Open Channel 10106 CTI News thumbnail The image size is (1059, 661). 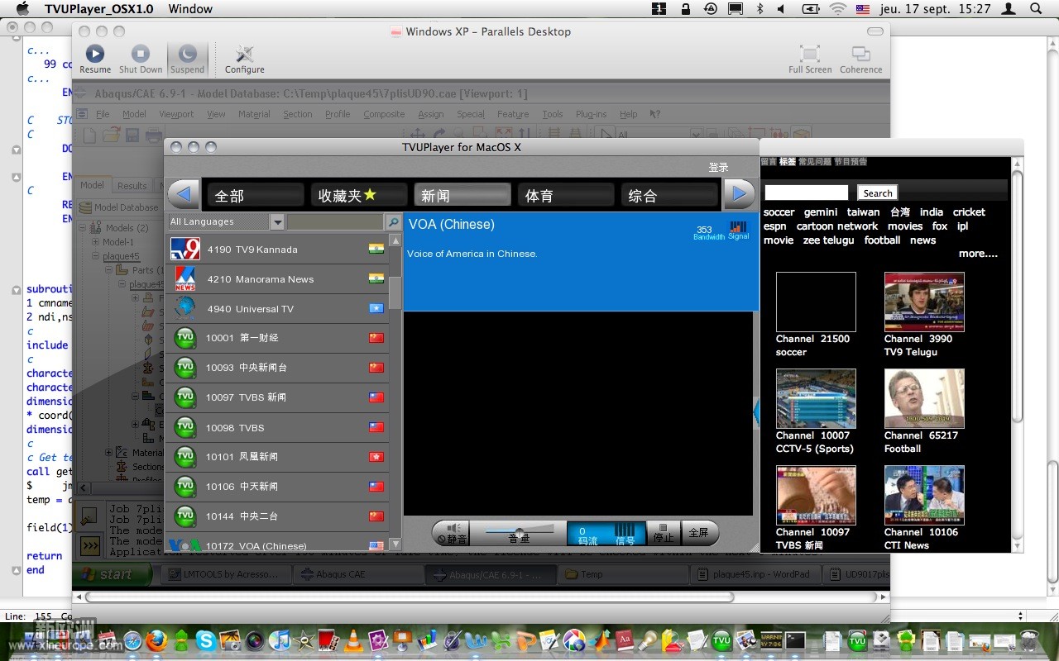(924, 495)
